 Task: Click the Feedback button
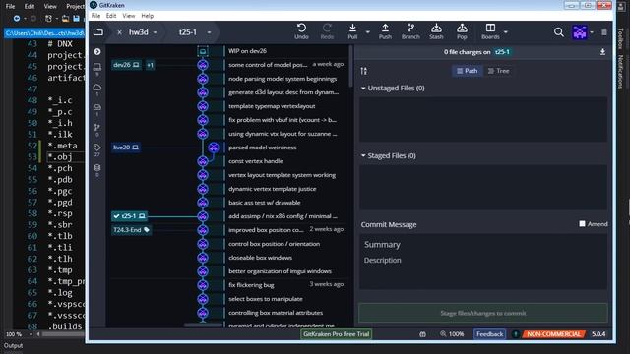pos(489,334)
